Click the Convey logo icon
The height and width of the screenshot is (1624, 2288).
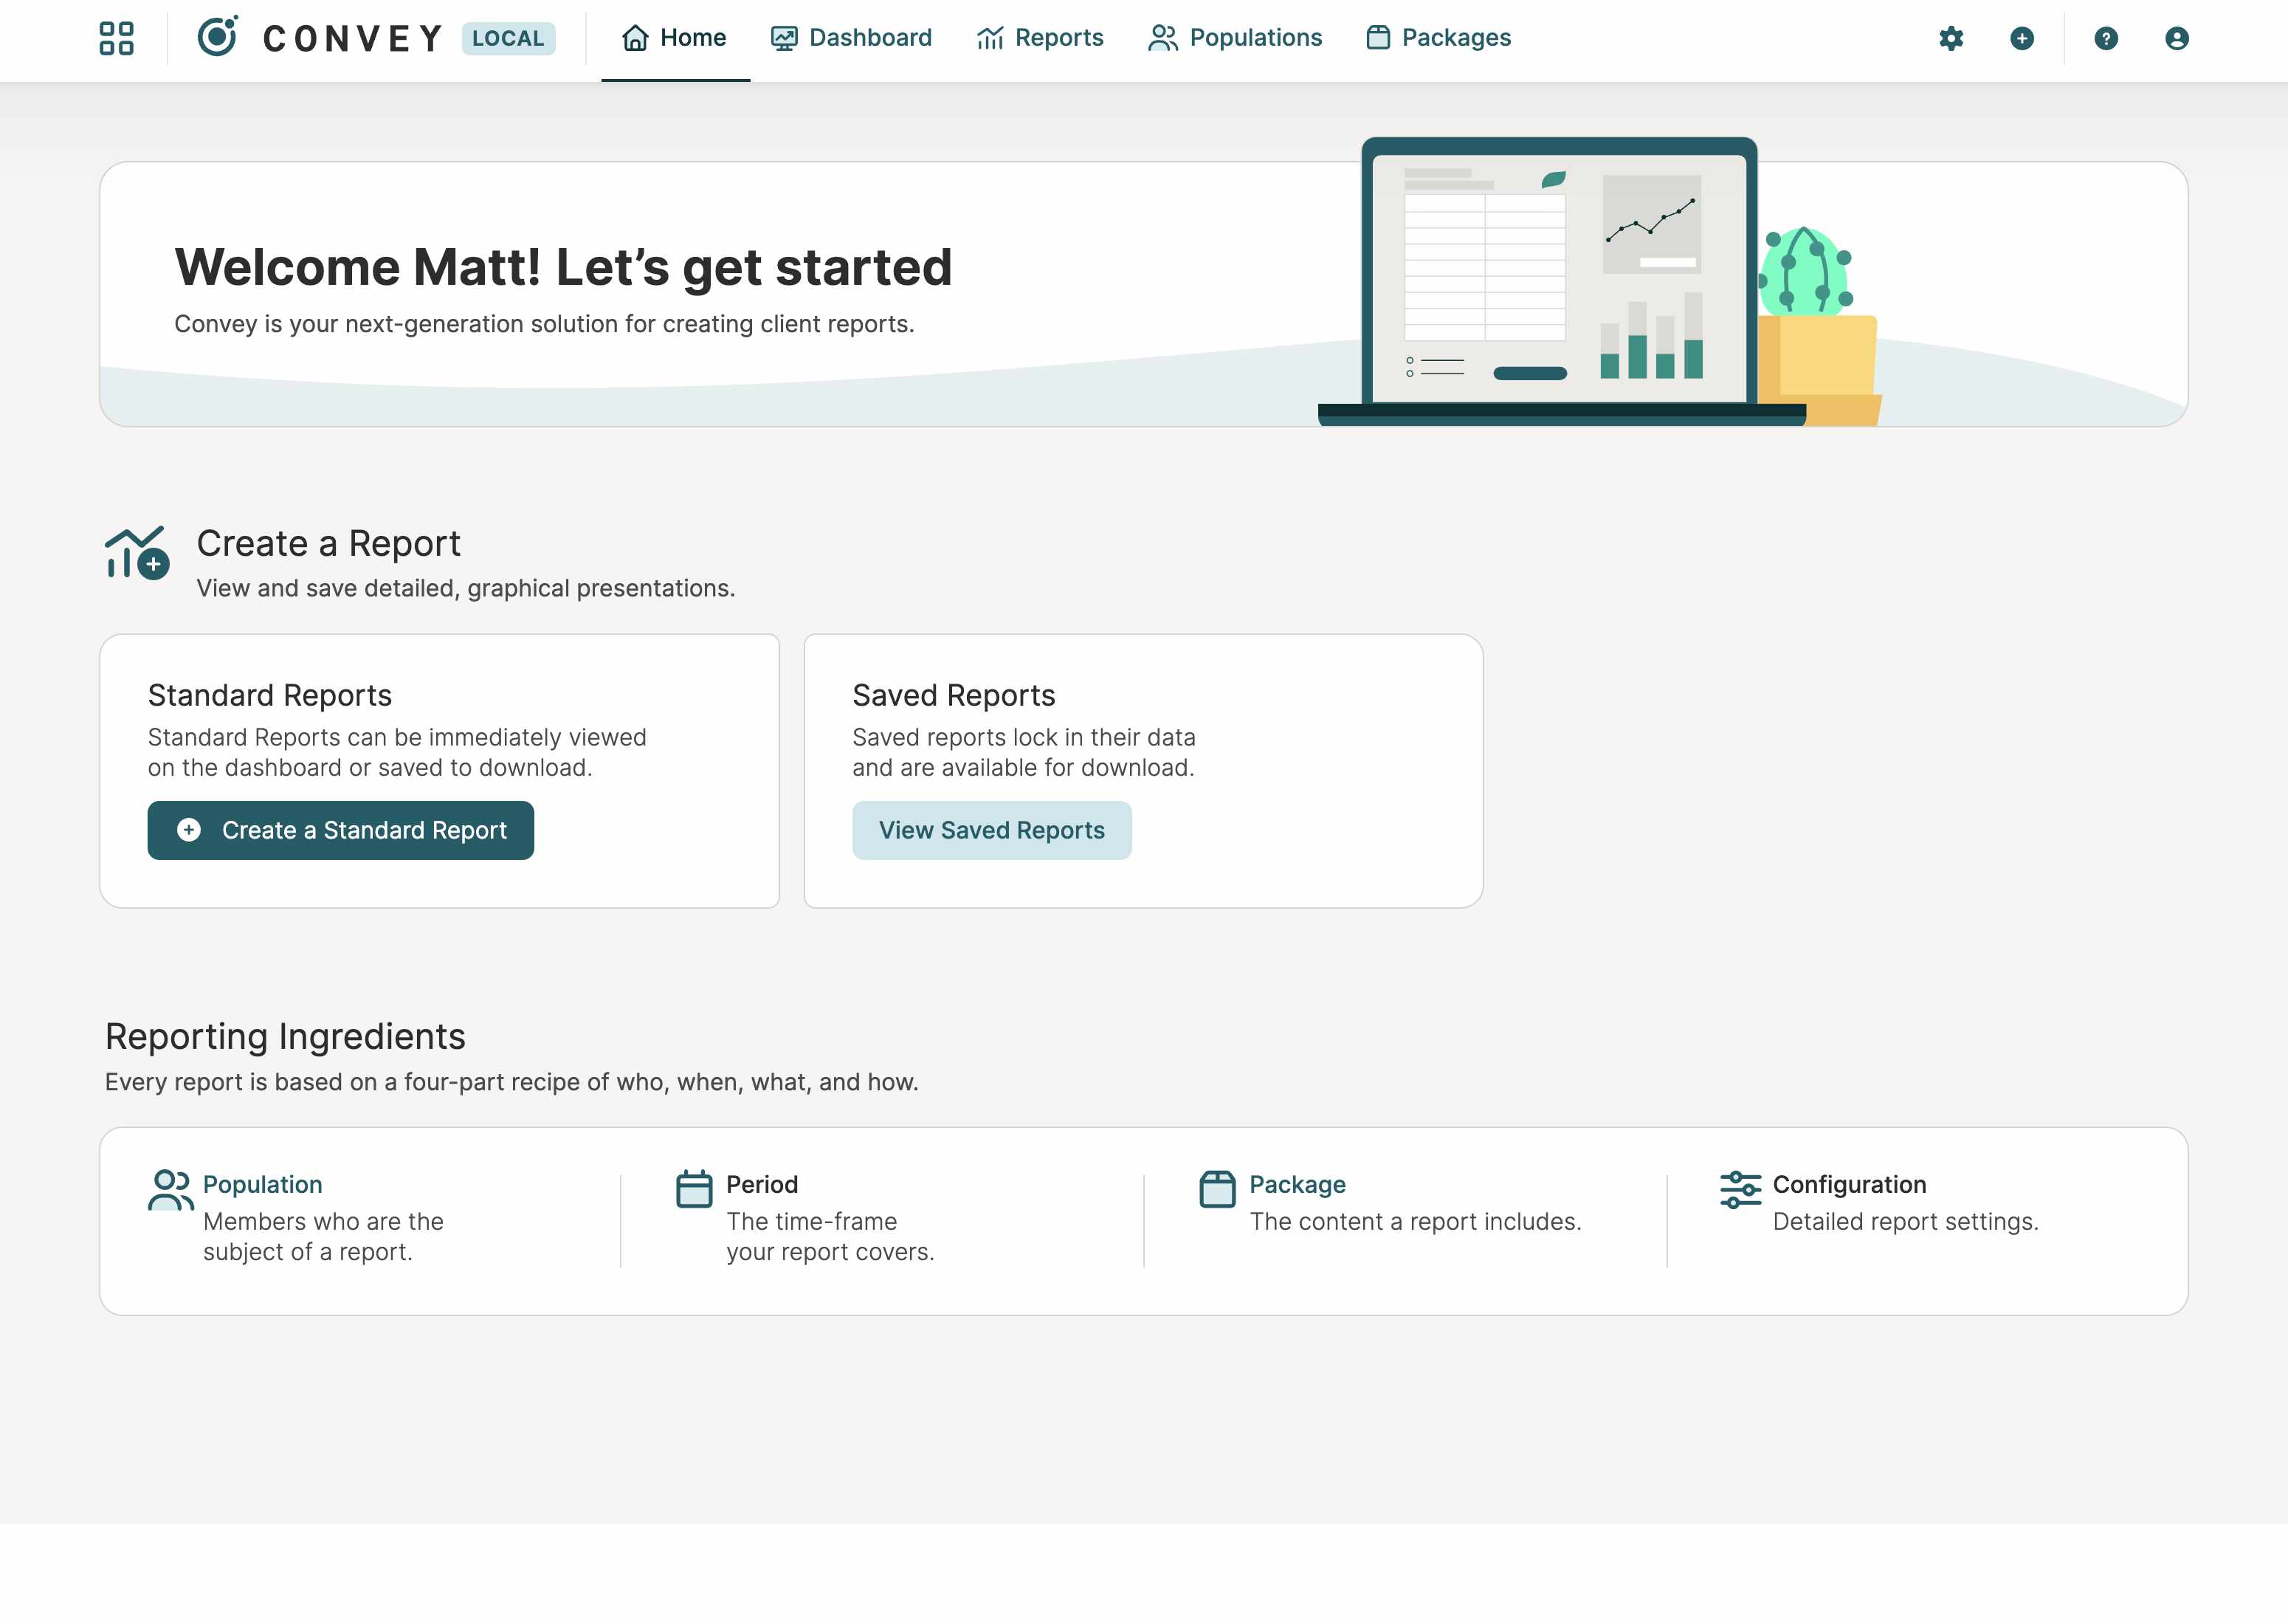click(217, 37)
